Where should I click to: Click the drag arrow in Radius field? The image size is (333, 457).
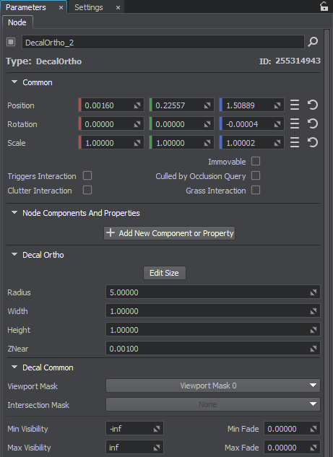tap(313, 292)
